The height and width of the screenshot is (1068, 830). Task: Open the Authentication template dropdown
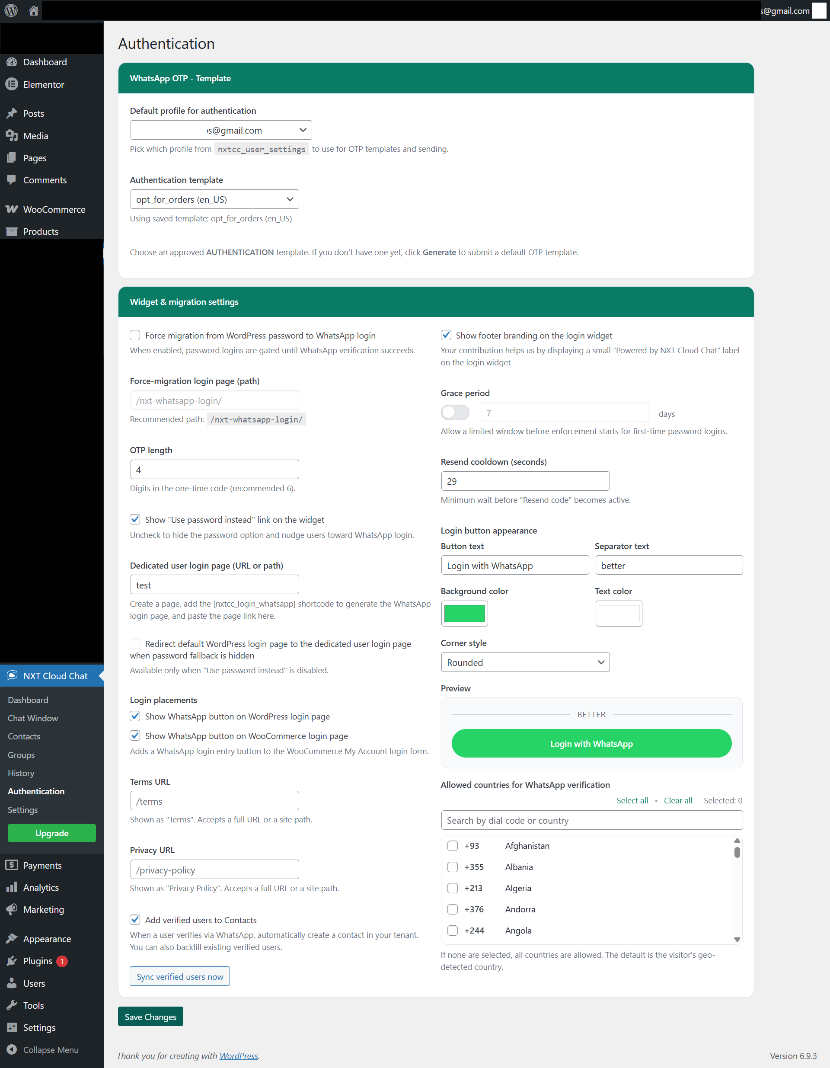tap(214, 199)
